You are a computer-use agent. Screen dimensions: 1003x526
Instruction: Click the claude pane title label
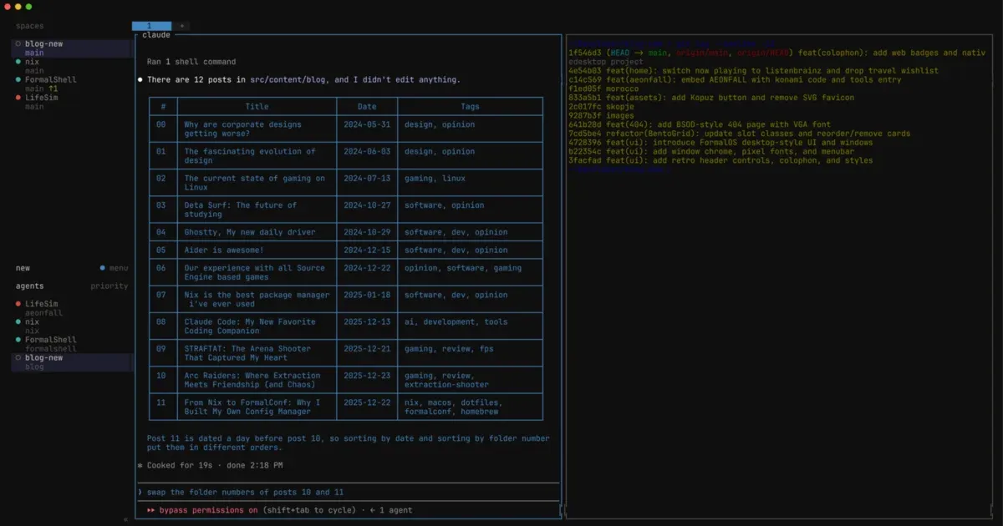click(x=156, y=35)
